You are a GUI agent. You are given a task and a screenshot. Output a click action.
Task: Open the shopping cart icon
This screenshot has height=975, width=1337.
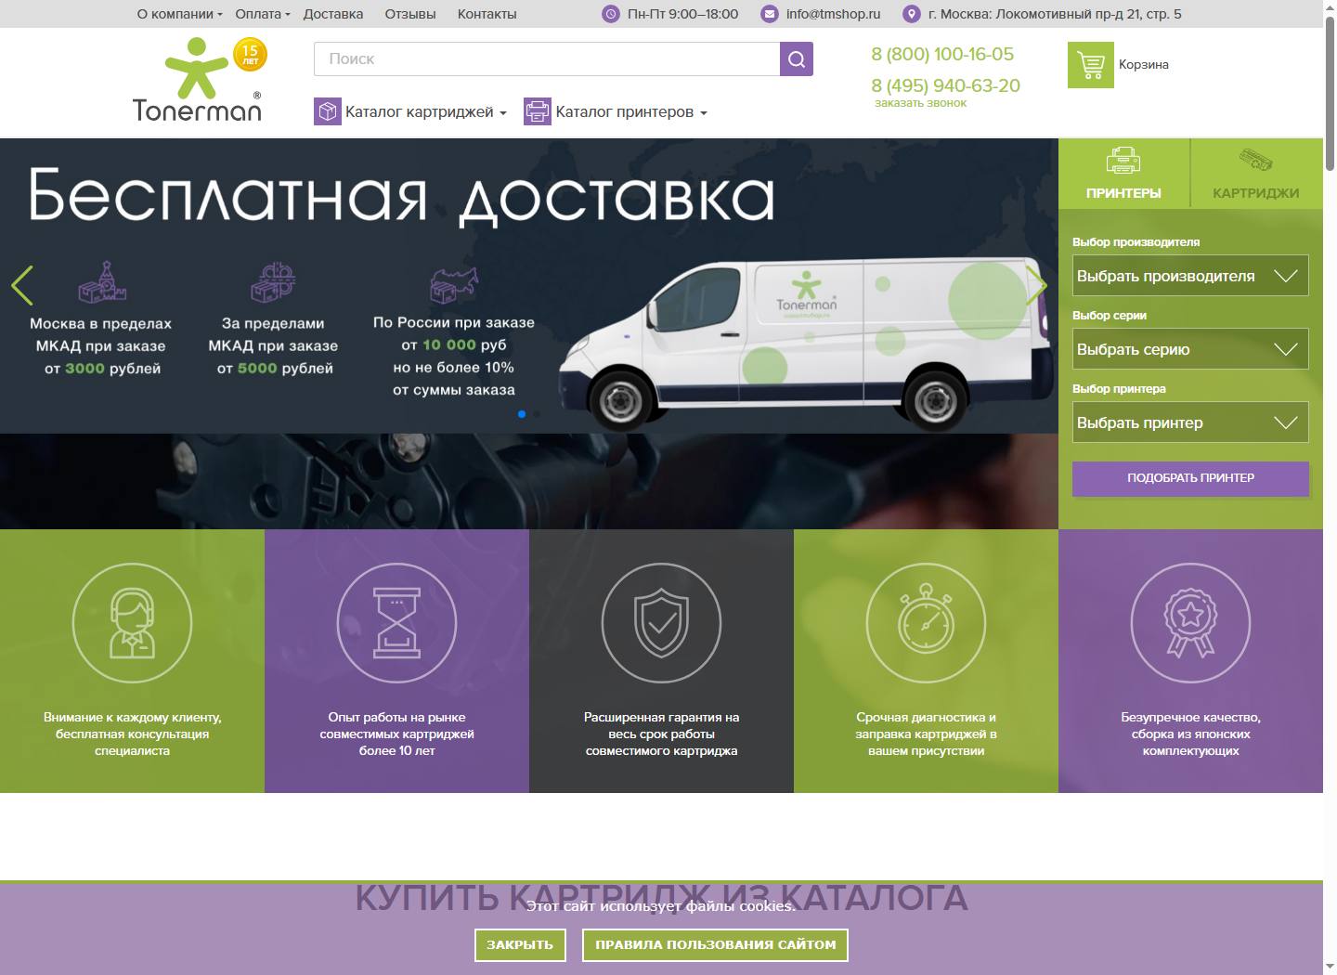[x=1090, y=65]
